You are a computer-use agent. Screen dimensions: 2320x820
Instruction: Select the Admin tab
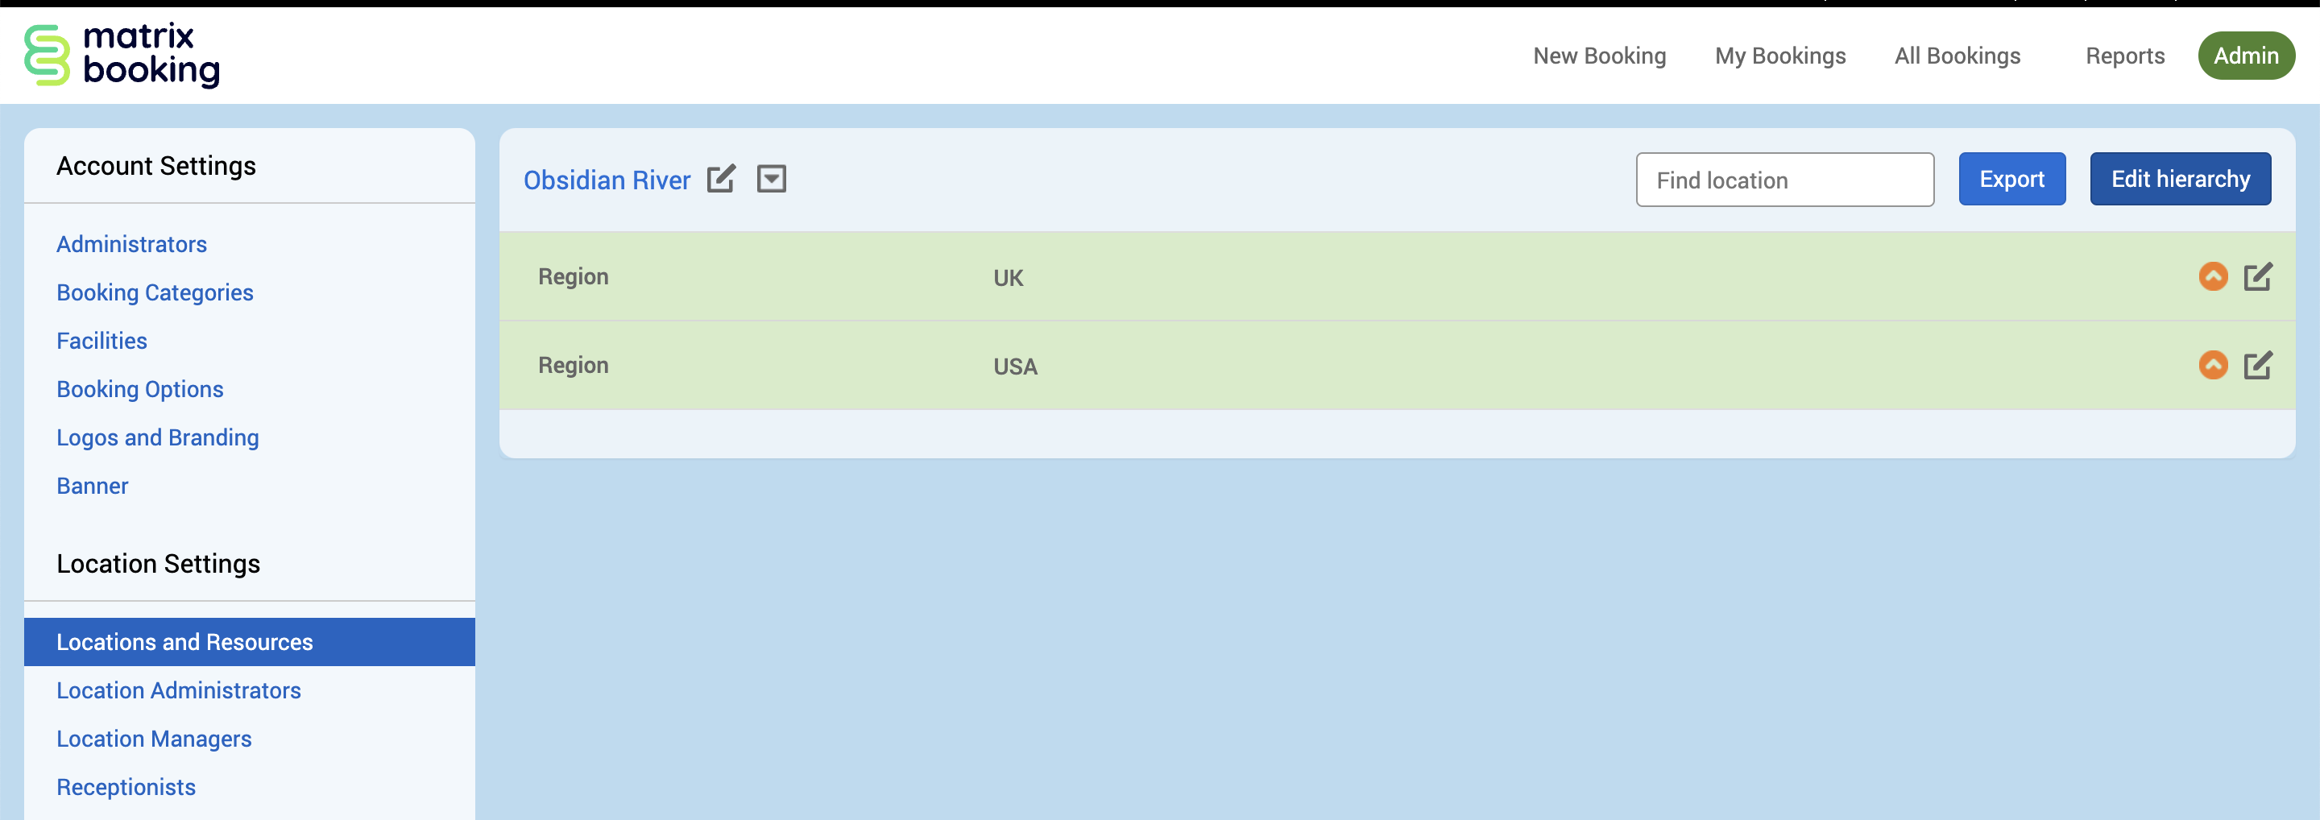coord(2245,56)
